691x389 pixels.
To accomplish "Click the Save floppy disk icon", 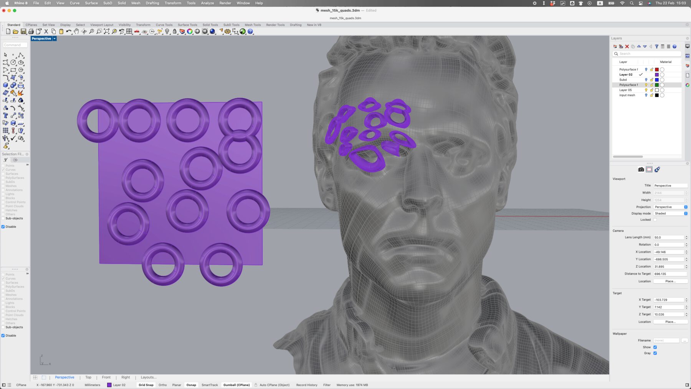I will click(x=23, y=31).
